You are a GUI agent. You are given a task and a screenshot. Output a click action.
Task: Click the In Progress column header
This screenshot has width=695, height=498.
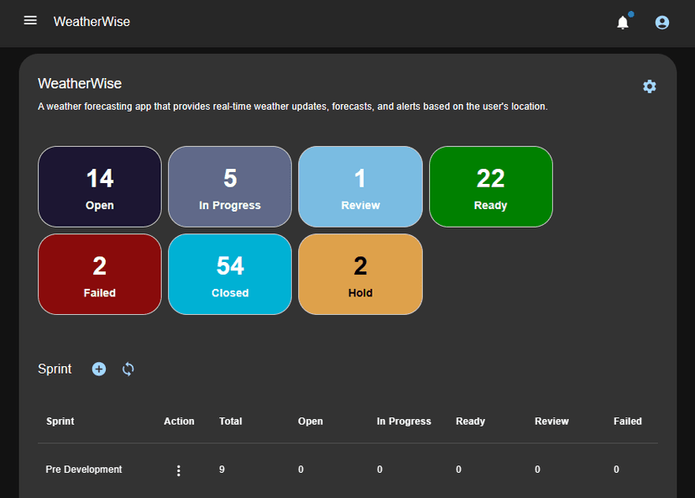(x=404, y=422)
